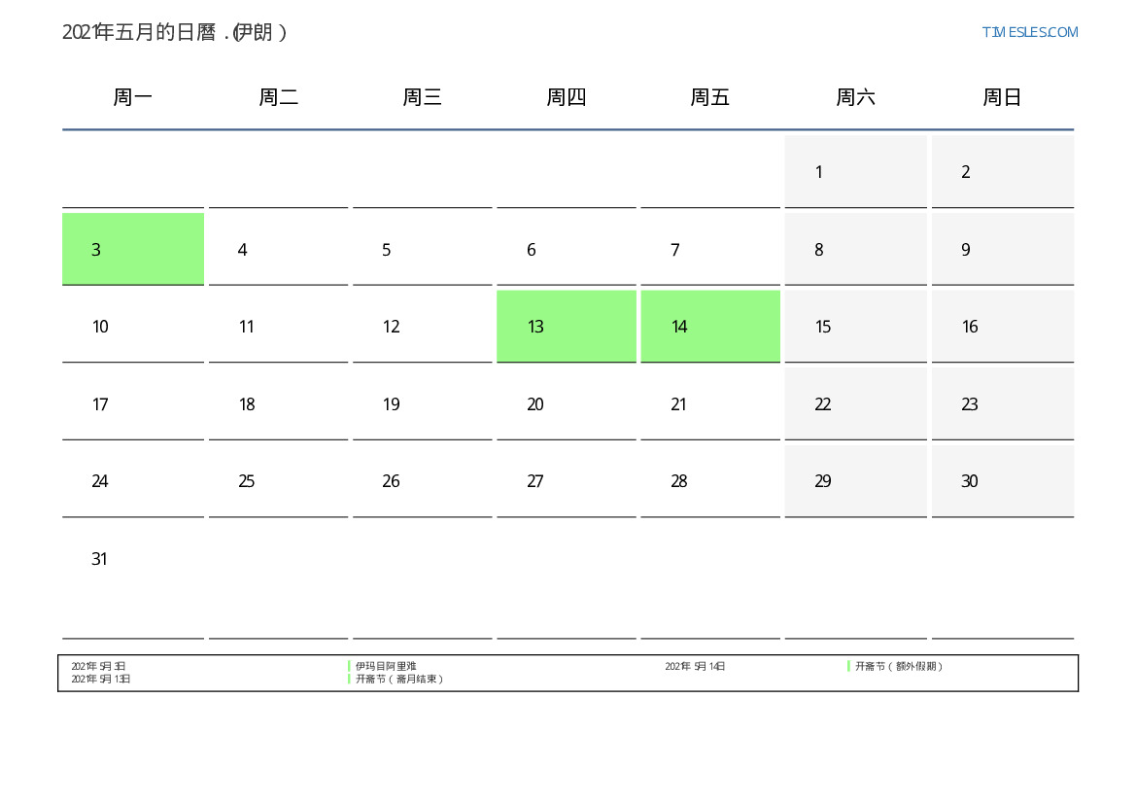Select the 周一 column header
This screenshot has width=1136, height=804.
tap(133, 97)
